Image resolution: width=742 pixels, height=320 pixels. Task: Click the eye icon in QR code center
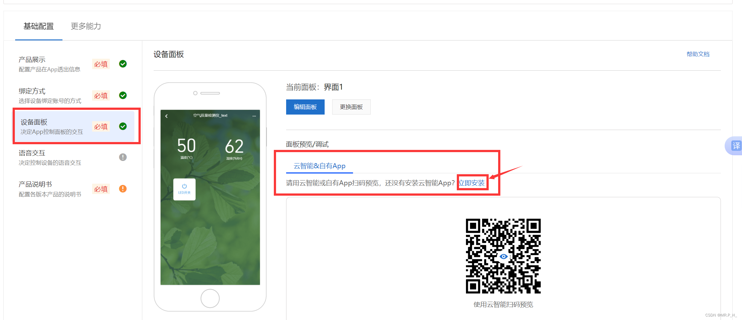503,257
